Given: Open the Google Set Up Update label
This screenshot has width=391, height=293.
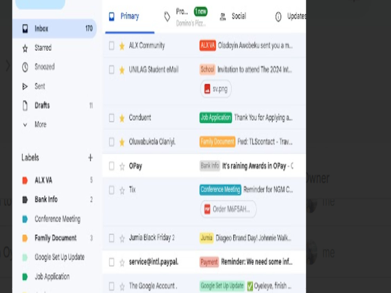Looking at the screenshot, I should tap(54, 257).
